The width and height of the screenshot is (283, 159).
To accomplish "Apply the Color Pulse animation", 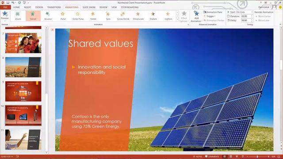I will coord(78,16).
